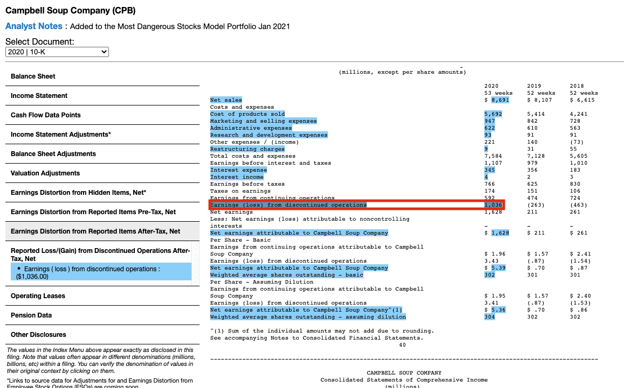The width and height of the screenshot is (624, 388).
Task: Open the Other Disclosures section
Action: [38, 335]
